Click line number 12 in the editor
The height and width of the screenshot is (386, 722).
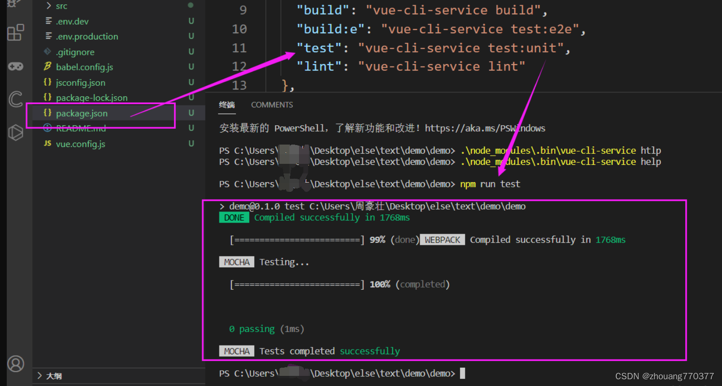[239, 66]
